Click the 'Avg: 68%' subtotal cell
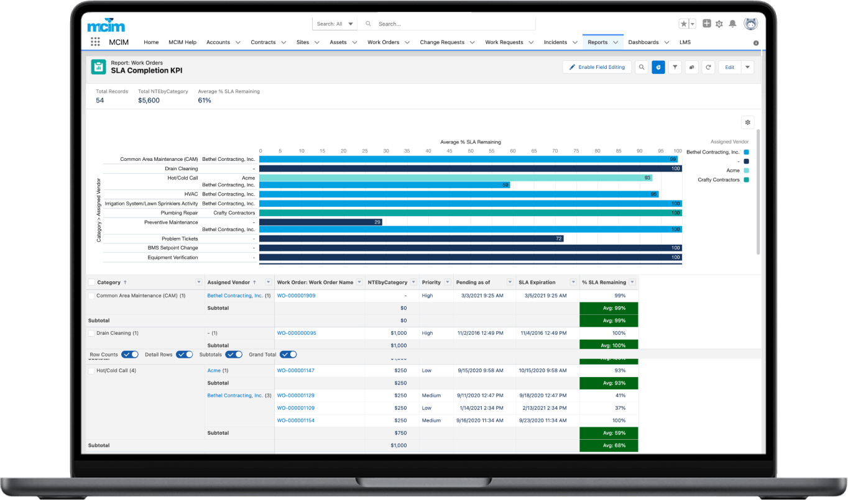848x500 pixels. [609, 445]
